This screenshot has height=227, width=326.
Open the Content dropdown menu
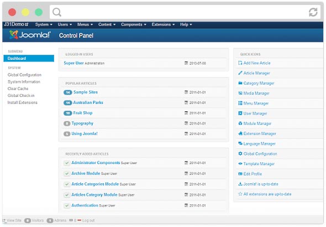[107, 24]
